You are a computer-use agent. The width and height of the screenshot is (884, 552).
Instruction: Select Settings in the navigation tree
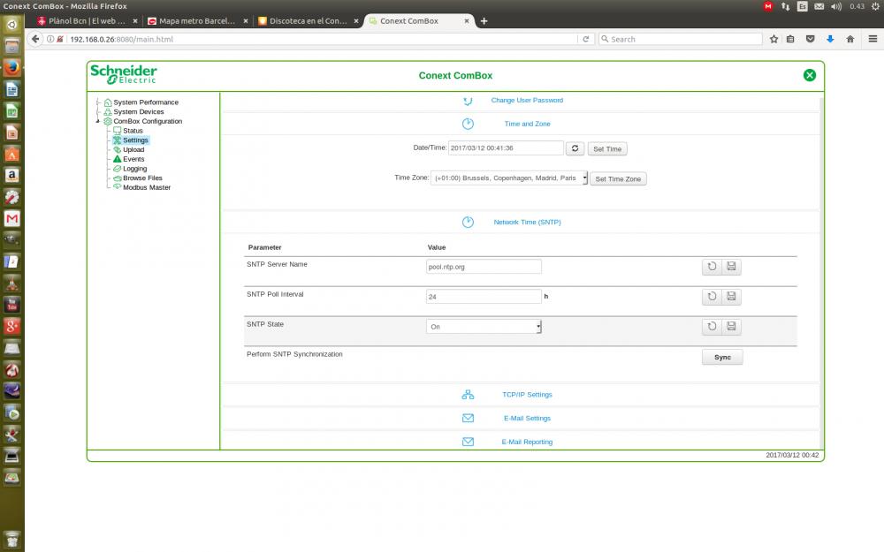point(135,140)
